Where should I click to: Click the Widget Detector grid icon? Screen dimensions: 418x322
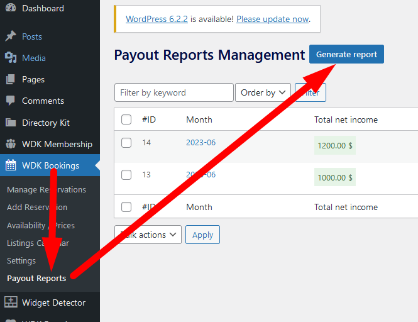tap(11, 303)
